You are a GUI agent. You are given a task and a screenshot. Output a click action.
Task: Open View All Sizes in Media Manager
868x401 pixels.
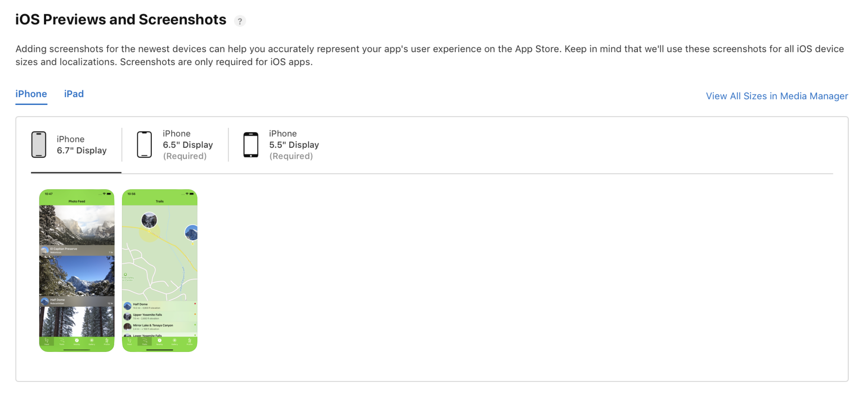point(777,96)
